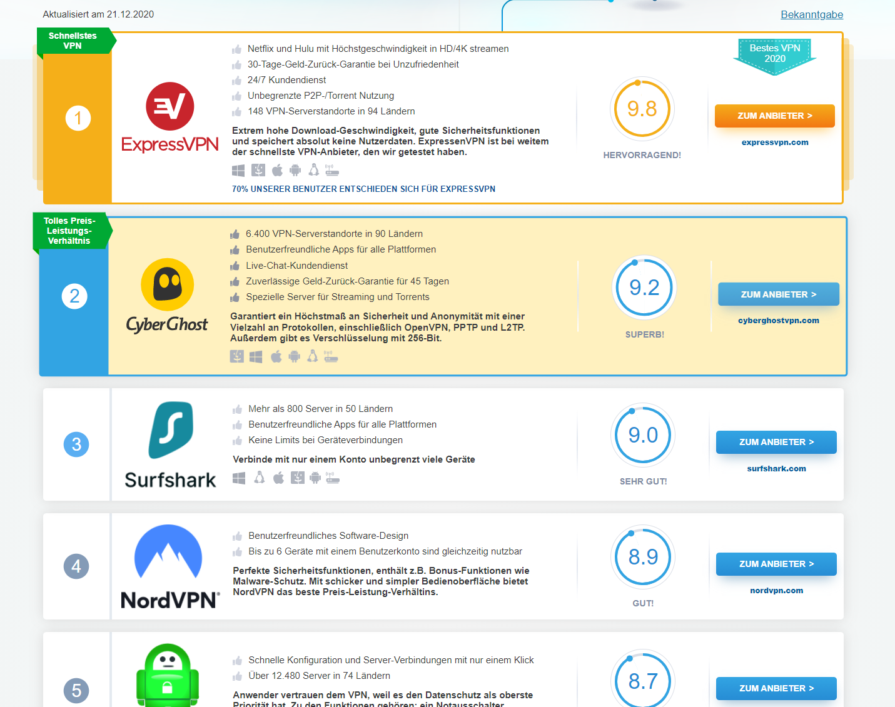Click the 'GUT!' rating label under NordVPN
Image resolution: width=895 pixels, height=707 pixels.
click(x=643, y=603)
